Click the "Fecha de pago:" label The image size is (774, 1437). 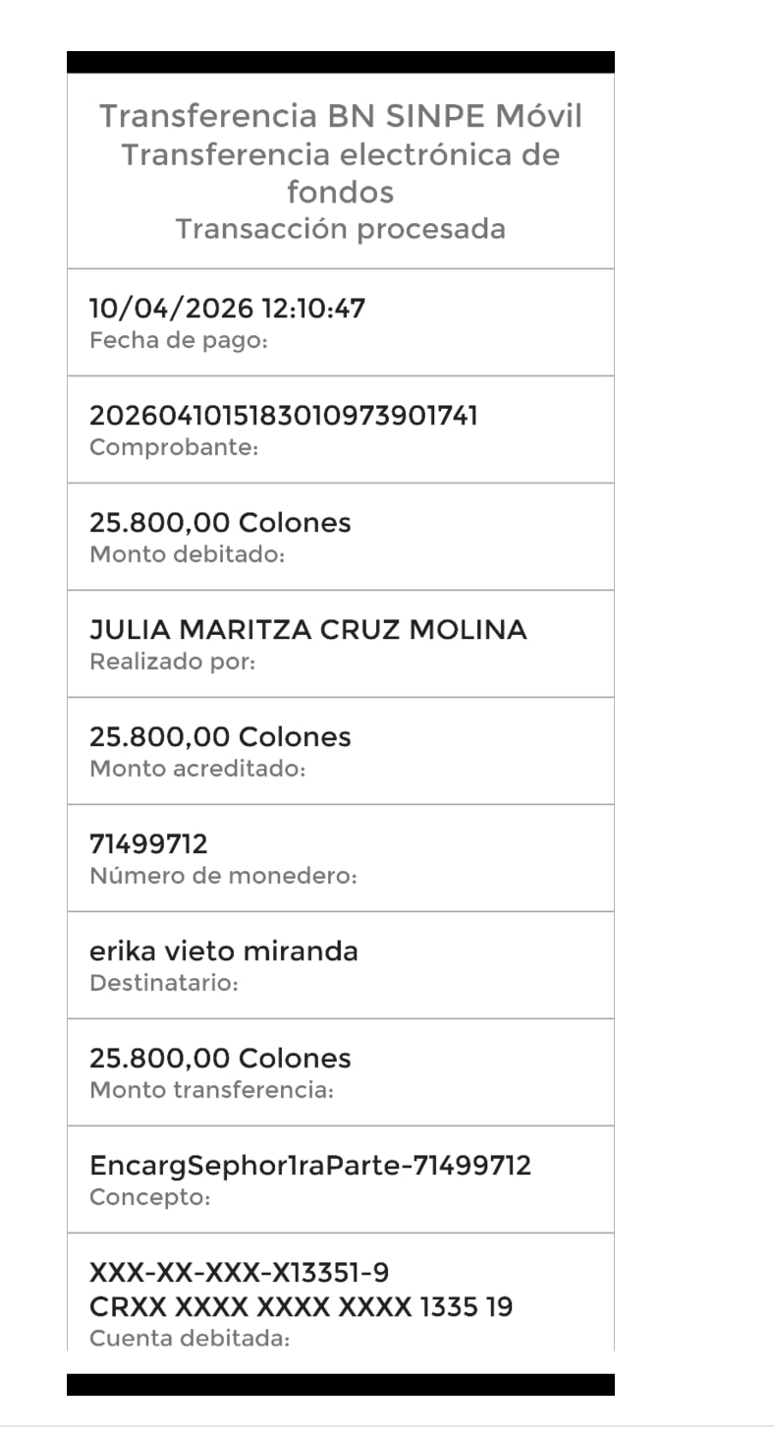[x=179, y=341]
